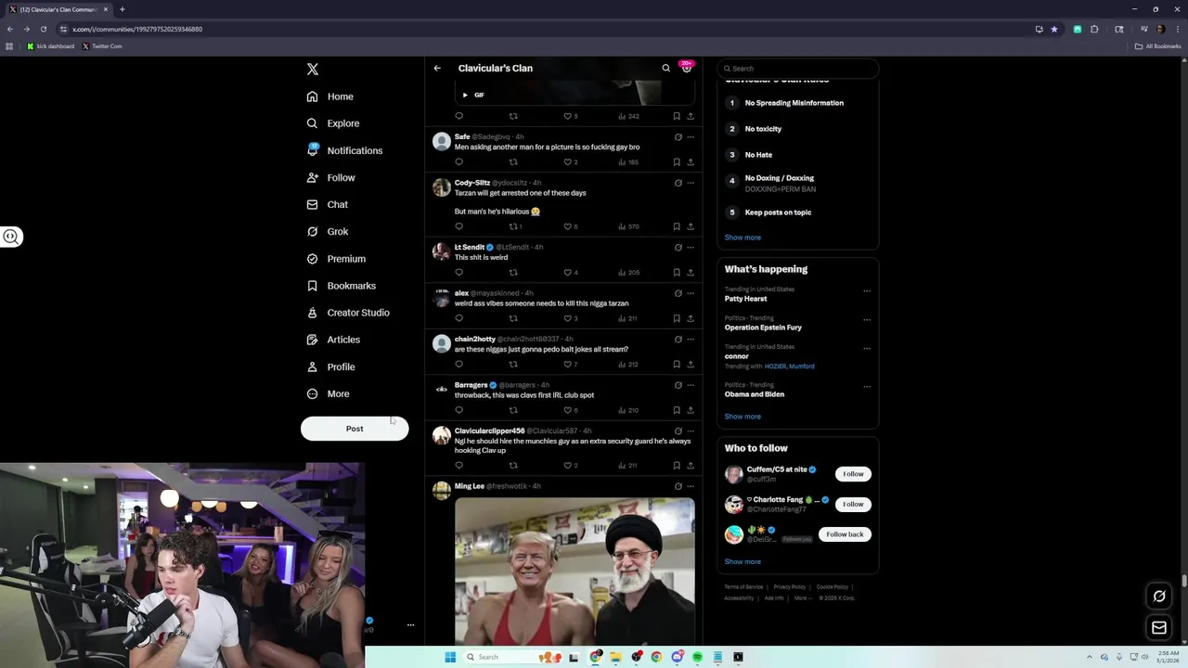Open the kick dashboard bookmark

pyautogui.click(x=50, y=46)
